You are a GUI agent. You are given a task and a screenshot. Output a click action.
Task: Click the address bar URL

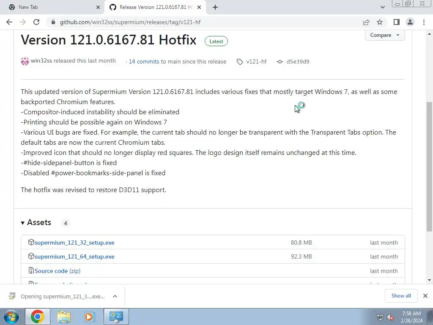point(130,22)
